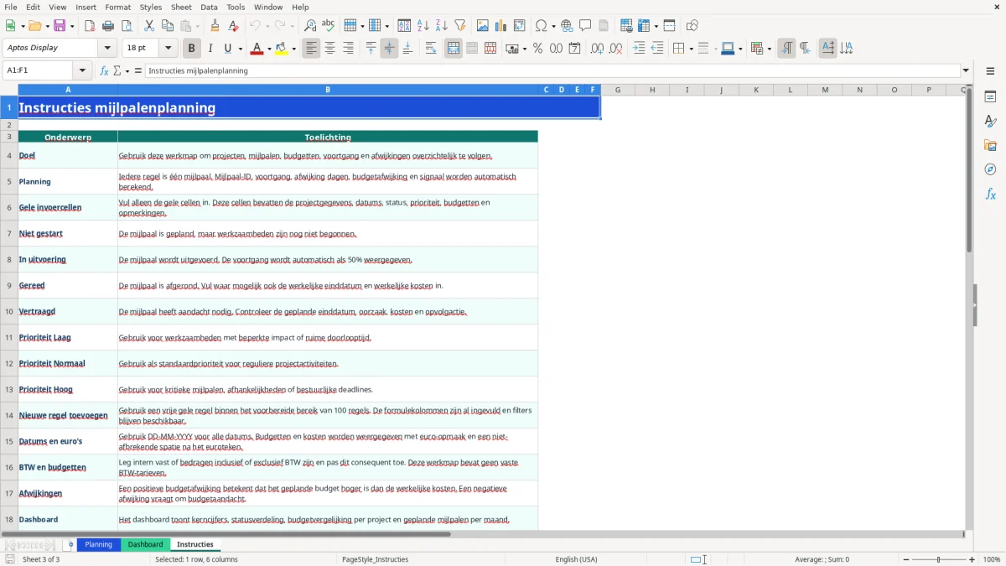This screenshot has height=566, width=1006.
Task: Add a decimal place
Action: coord(597,49)
